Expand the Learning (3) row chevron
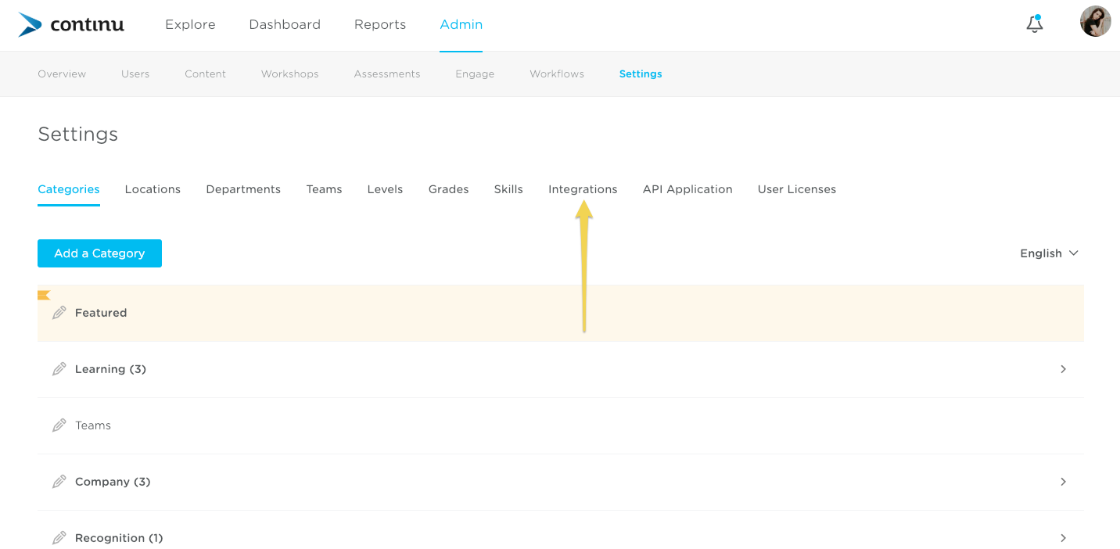The width and height of the screenshot is (1120, 549). 1063,369
